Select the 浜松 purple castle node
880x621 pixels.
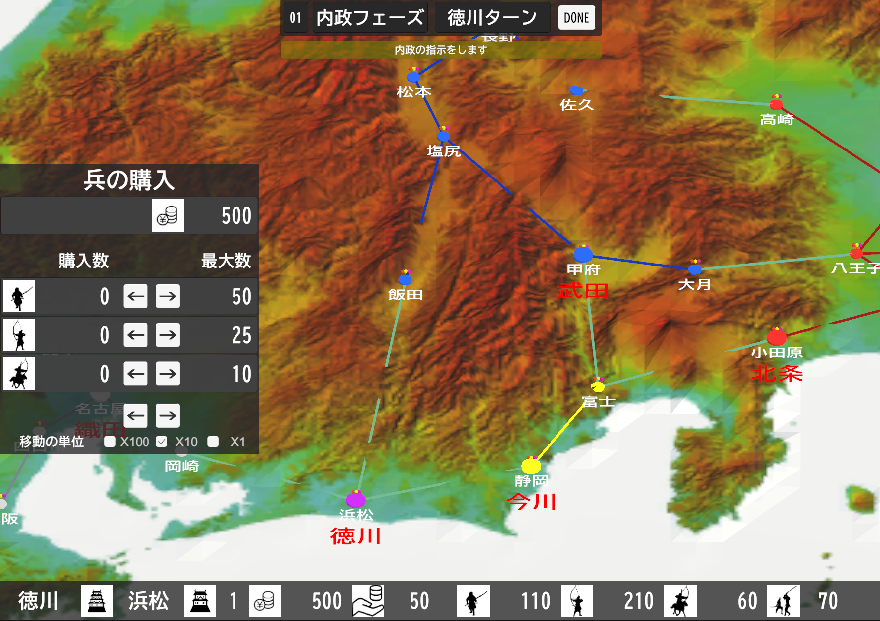point(355,500)
